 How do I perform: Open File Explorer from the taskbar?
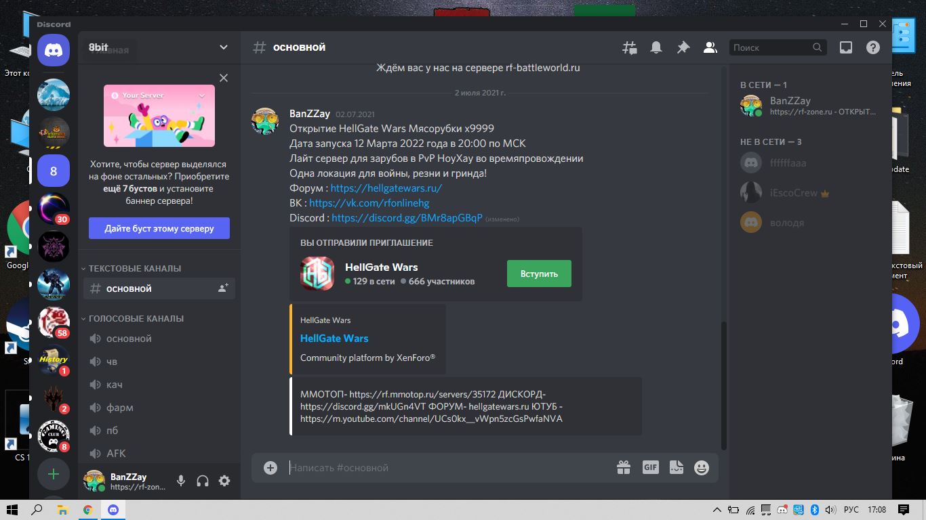coord(62,509)
